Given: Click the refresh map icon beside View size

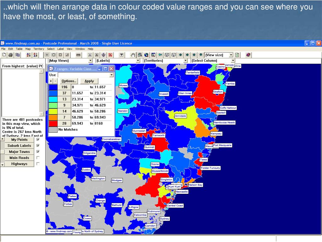Looking at the screenshot, I should pos(237,55).
